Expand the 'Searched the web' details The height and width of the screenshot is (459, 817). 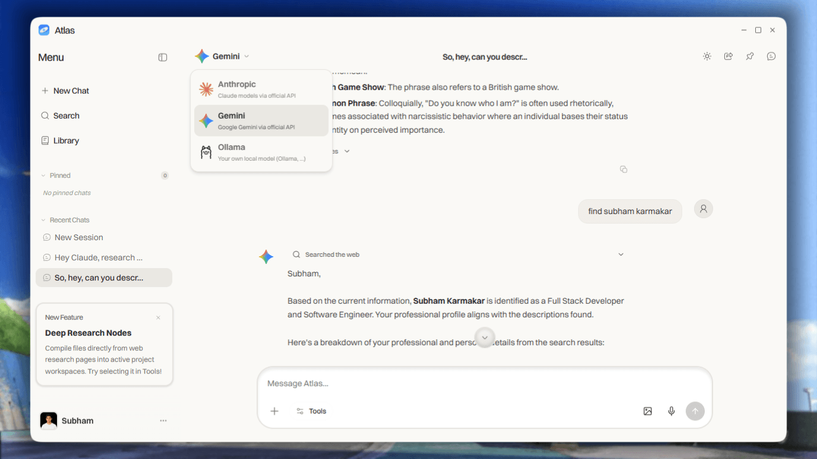tap(621, 254)
